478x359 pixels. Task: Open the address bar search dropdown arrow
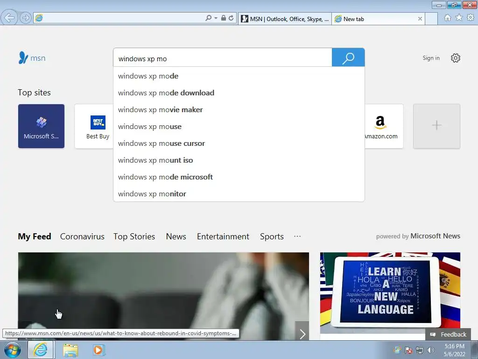click(216, 18)
